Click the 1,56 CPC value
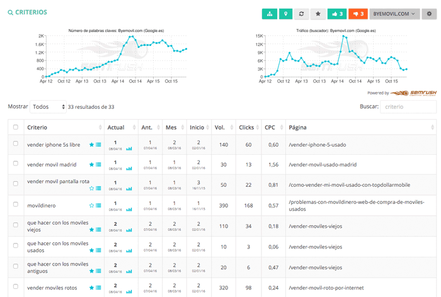441x297 pixels. point(273,165)
